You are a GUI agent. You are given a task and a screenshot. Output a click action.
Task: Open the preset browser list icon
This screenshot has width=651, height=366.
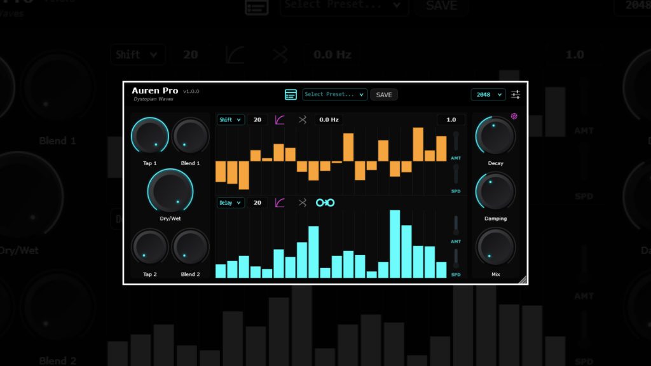click(x=291, y=95)
